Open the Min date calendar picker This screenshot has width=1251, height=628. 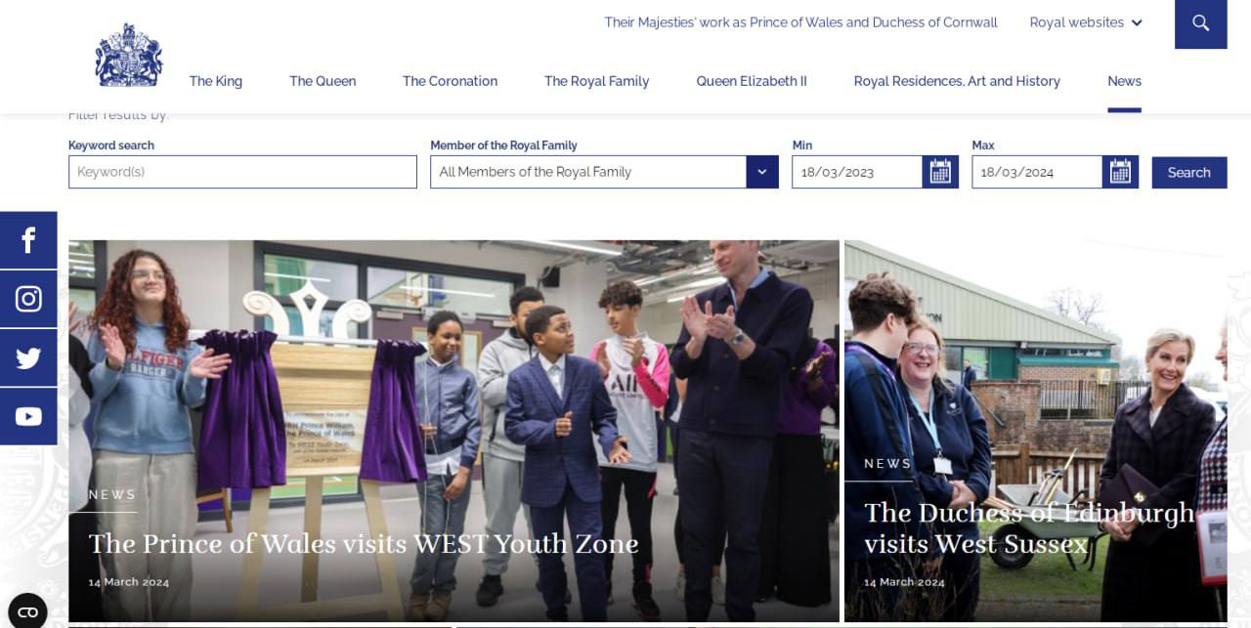point(940,172)
